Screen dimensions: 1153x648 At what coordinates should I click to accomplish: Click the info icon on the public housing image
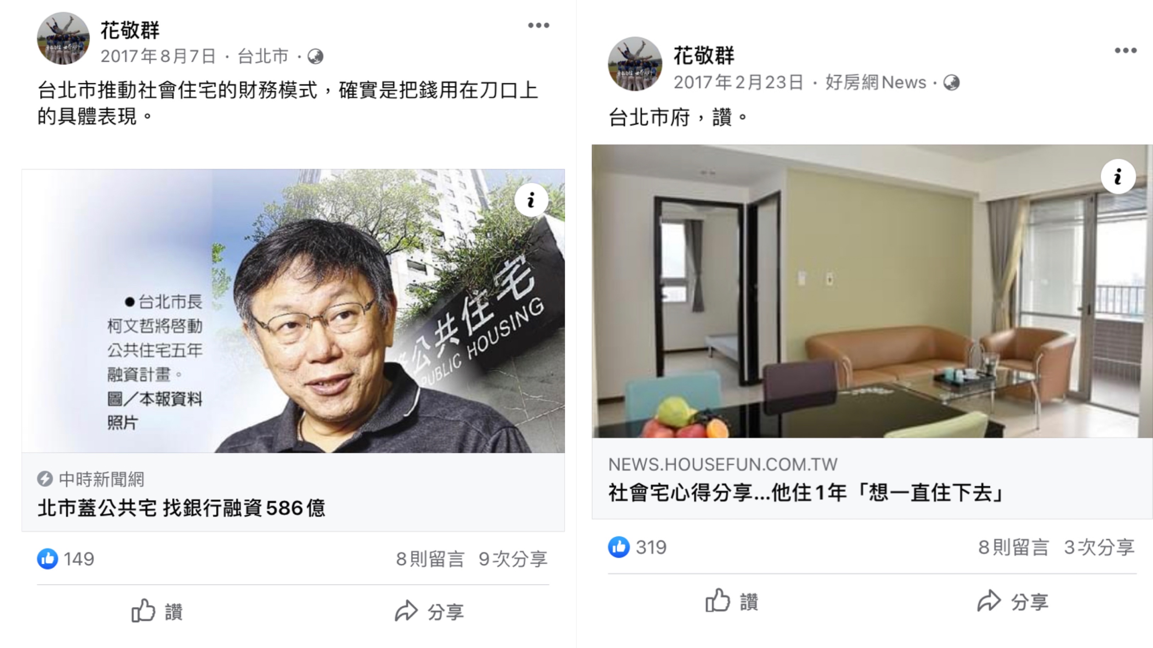point(531,200)
